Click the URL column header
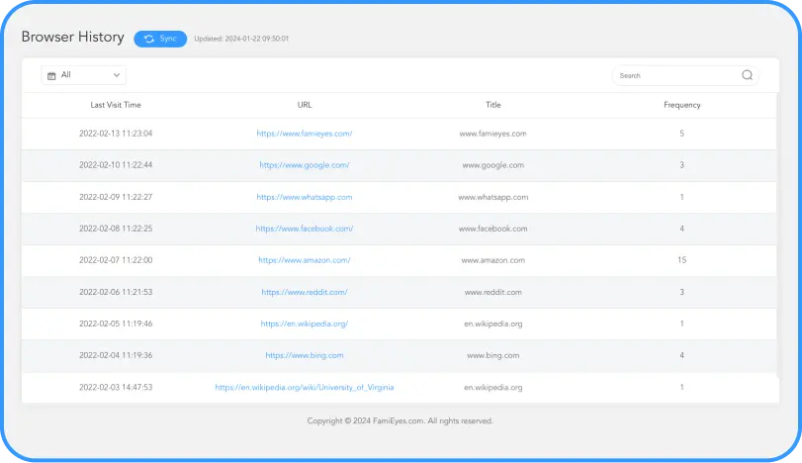Image resolution: width=802 pixels, height=463 pixels. [x=305, y=105]
